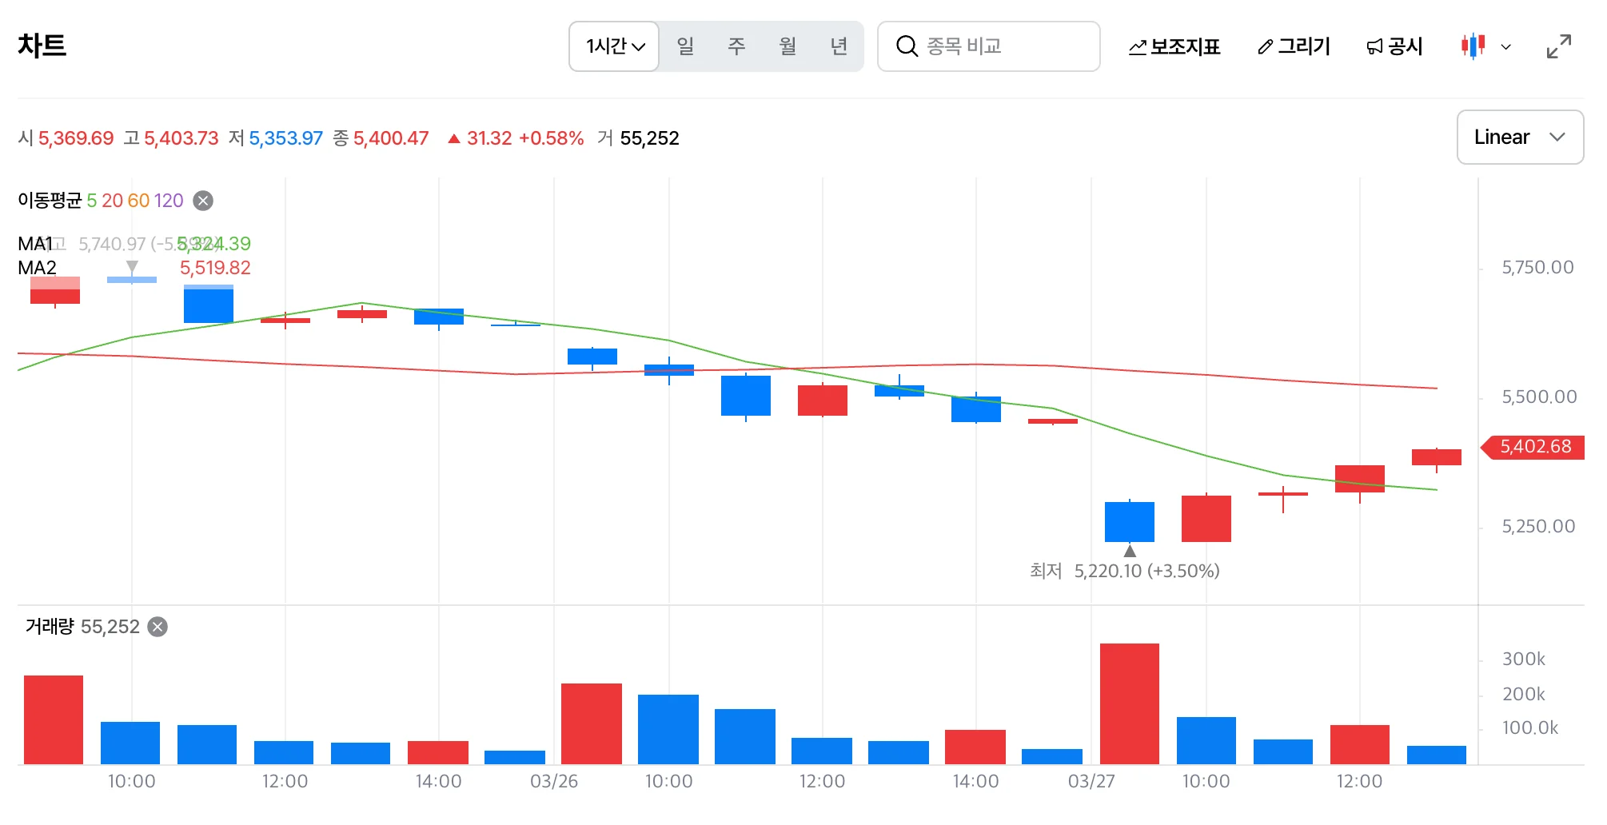Switch to the 월 monthly tab

[x=788, y=46]
